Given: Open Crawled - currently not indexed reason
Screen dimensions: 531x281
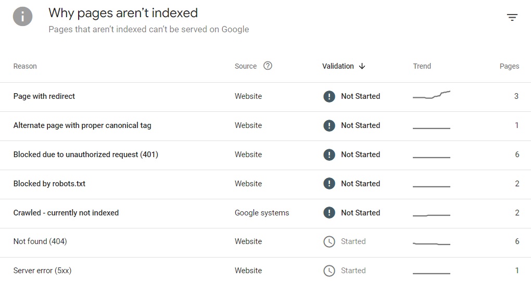Looking at the screenshot, I should (x=66, y=213).
